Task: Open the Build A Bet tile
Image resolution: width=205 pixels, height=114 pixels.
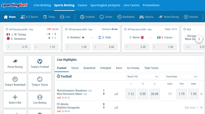Action: (15, 100)
